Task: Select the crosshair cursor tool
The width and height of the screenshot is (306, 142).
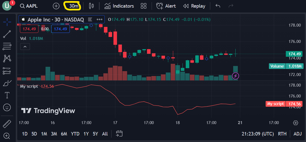Action: point(7,22)
